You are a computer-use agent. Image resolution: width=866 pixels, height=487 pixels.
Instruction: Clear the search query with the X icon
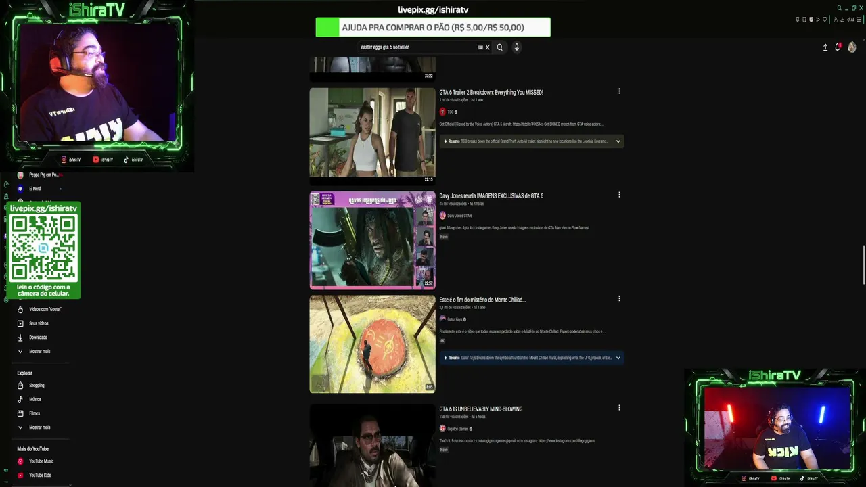point(487,47)
